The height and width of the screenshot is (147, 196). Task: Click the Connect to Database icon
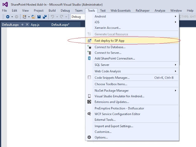(89, 47)
